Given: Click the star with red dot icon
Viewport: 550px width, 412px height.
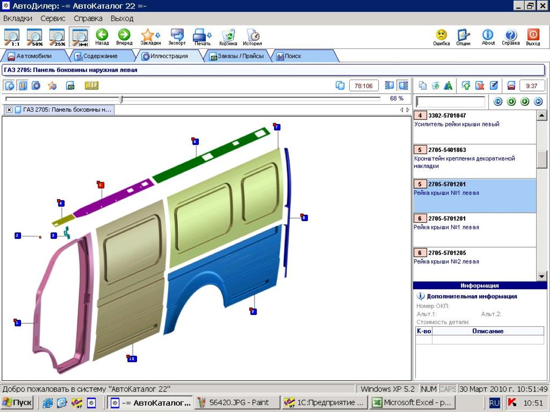Looking at the screenshot, I should (52, 85).
